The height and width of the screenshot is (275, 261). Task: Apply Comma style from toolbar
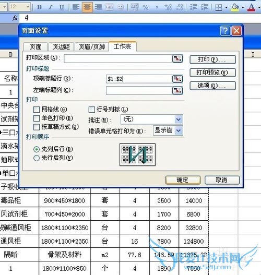157,7
